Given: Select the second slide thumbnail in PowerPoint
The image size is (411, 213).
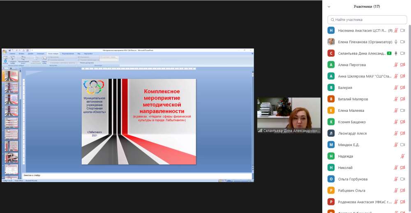Looking at the screenshot, I should 11,88.
